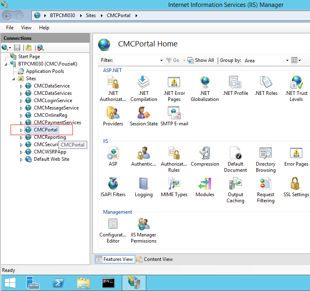This screenshot has height=291, width=310.
Task: Open Default Document feature
Action: click(x=235, y=160)
